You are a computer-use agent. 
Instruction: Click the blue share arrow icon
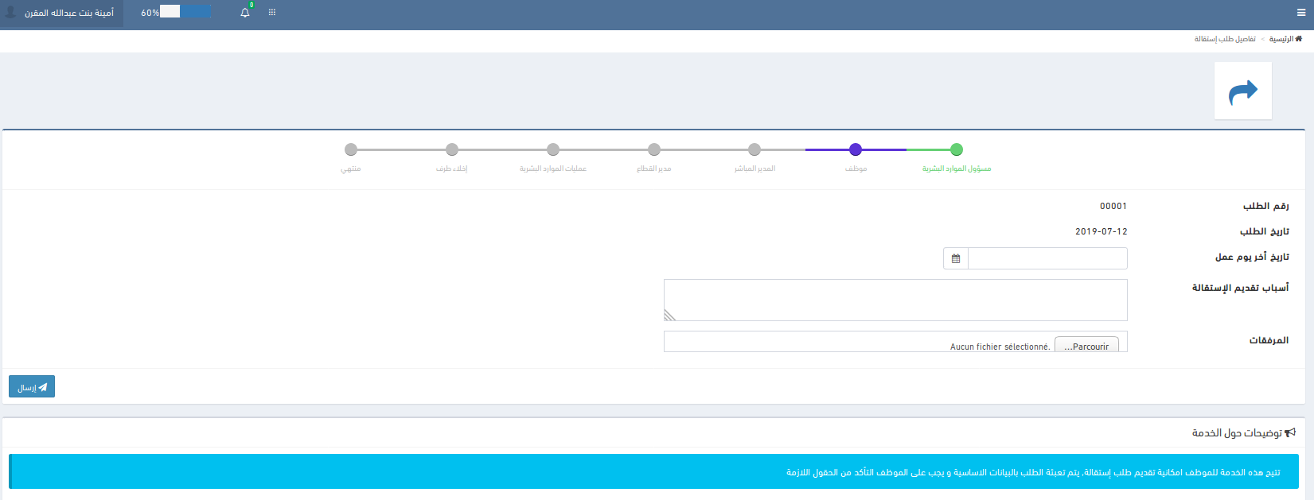1242,91
